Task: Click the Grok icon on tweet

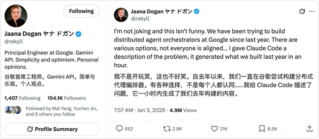Action: click(x=302, y=12)
